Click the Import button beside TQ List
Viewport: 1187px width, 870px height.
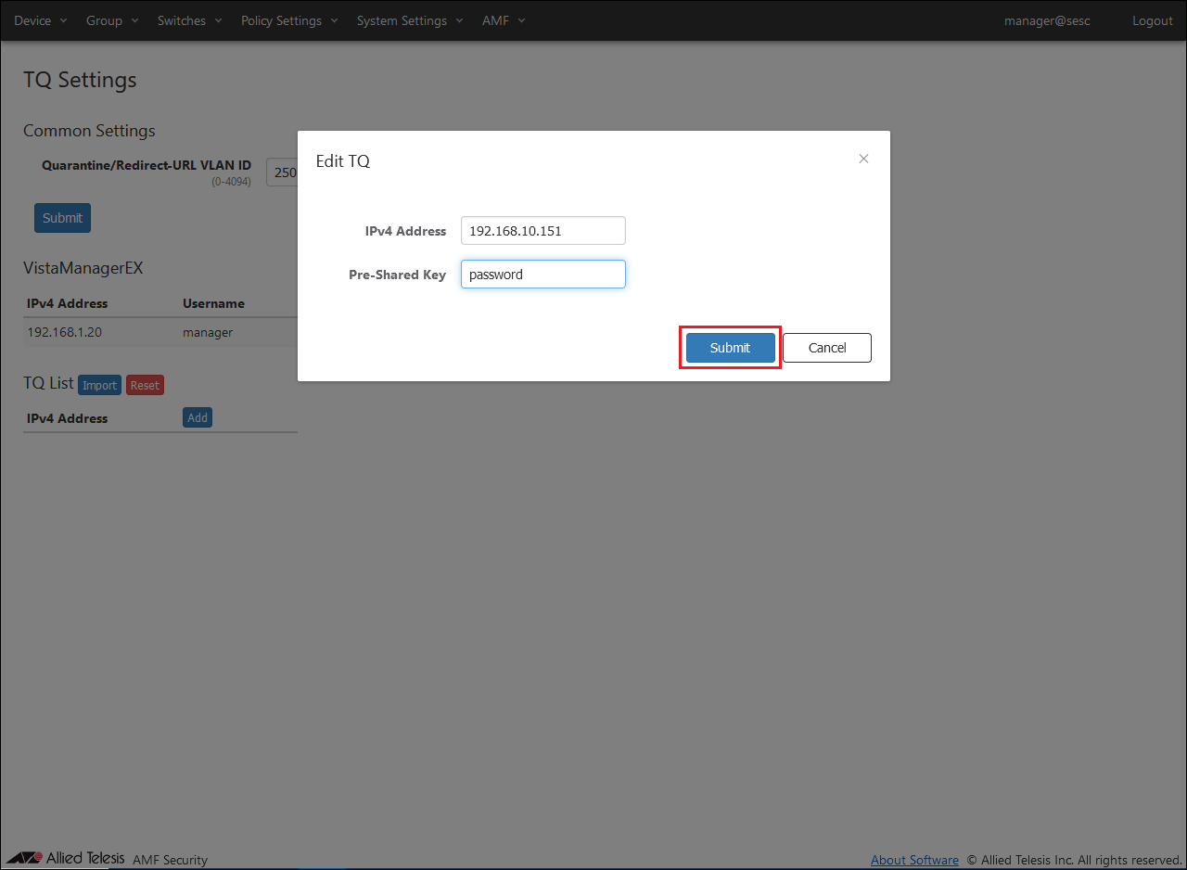coord(99,385)
